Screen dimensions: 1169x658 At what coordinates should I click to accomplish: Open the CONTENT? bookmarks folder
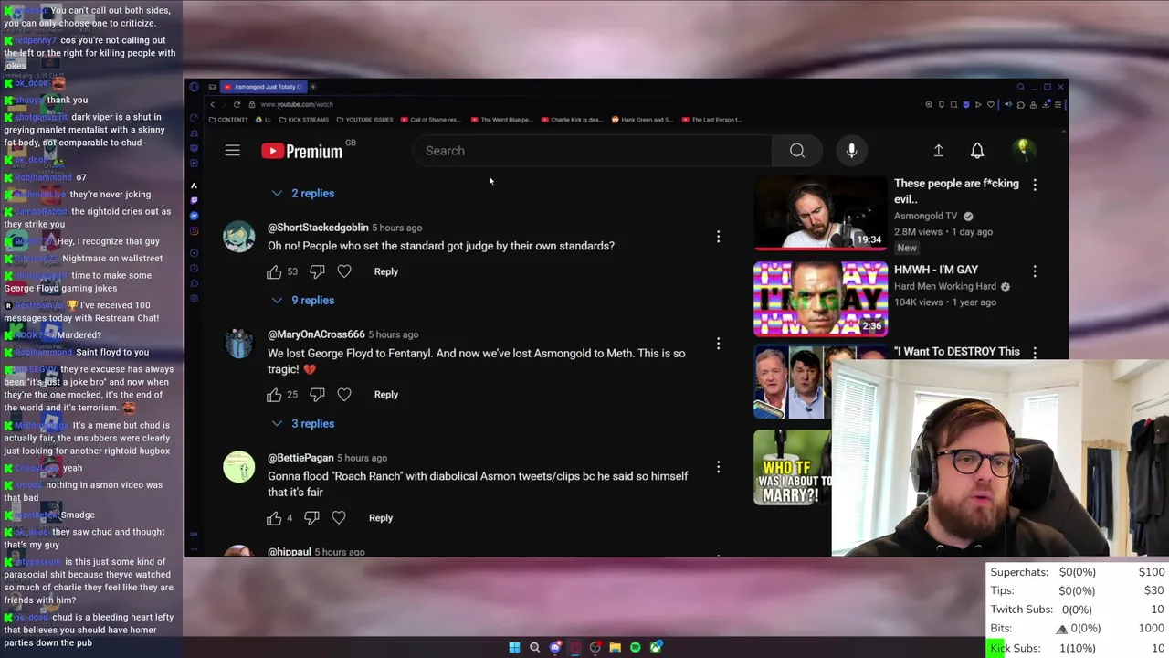click(228, 120)
